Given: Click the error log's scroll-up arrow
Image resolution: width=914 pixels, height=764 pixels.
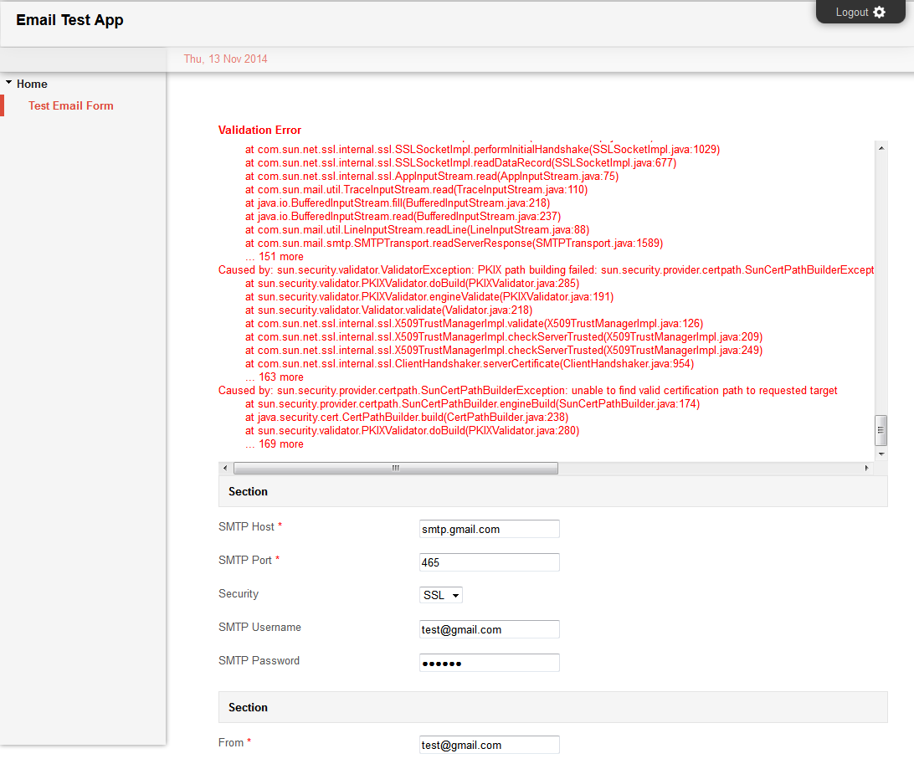Looking at the screenshot, I should pyautogui.click(x=881, y=148).
